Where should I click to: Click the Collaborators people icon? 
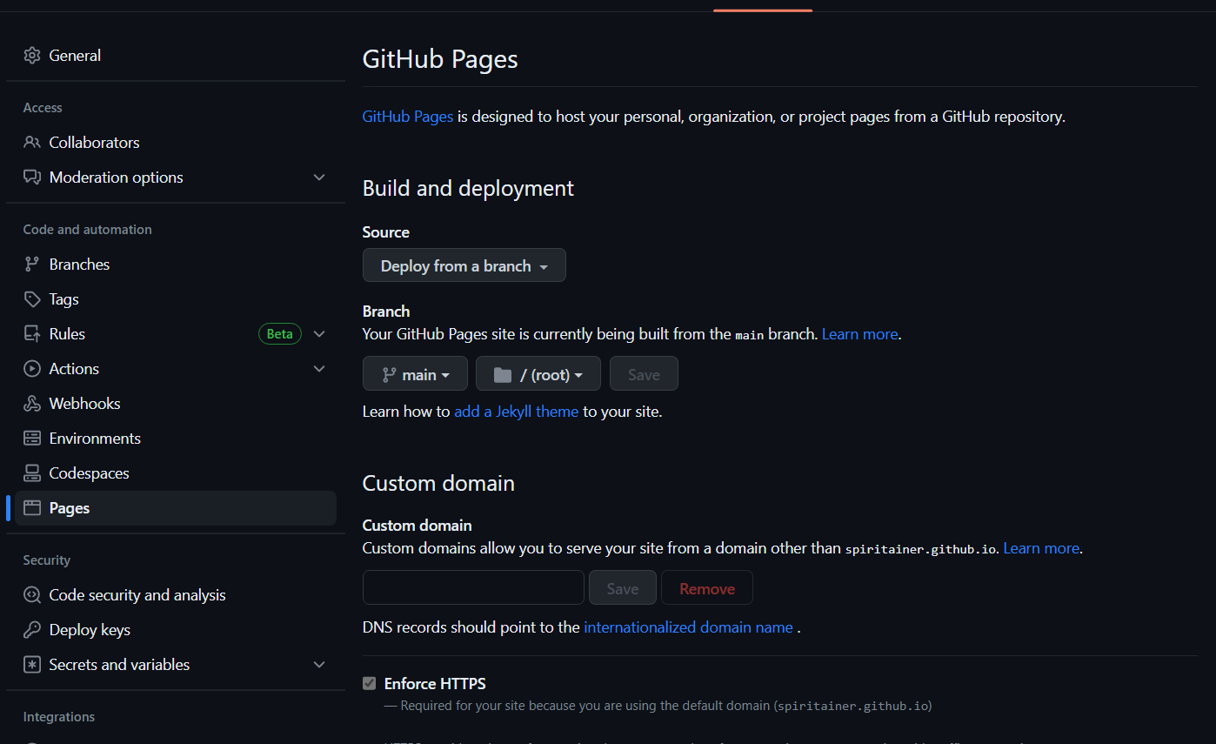32,143
